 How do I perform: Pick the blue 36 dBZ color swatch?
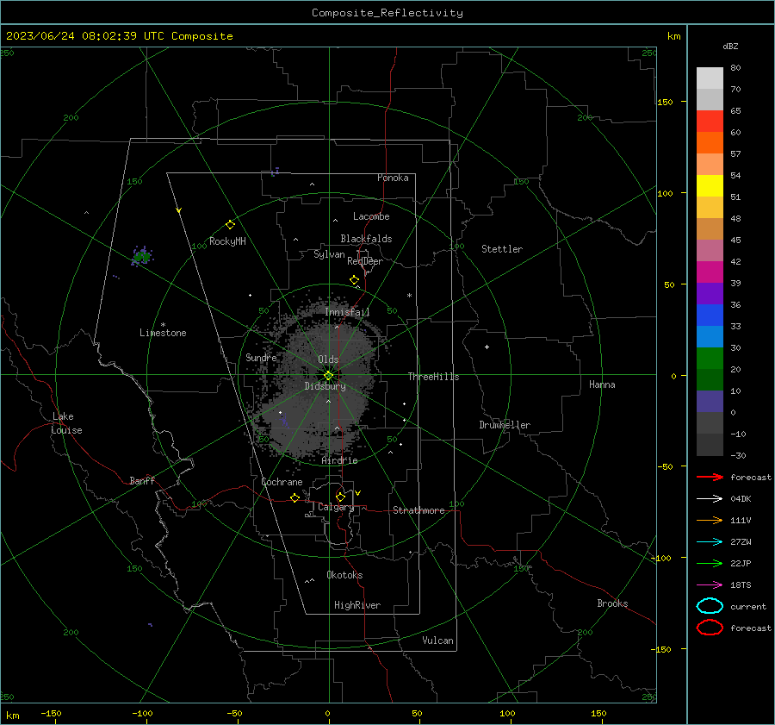(710, 316)
